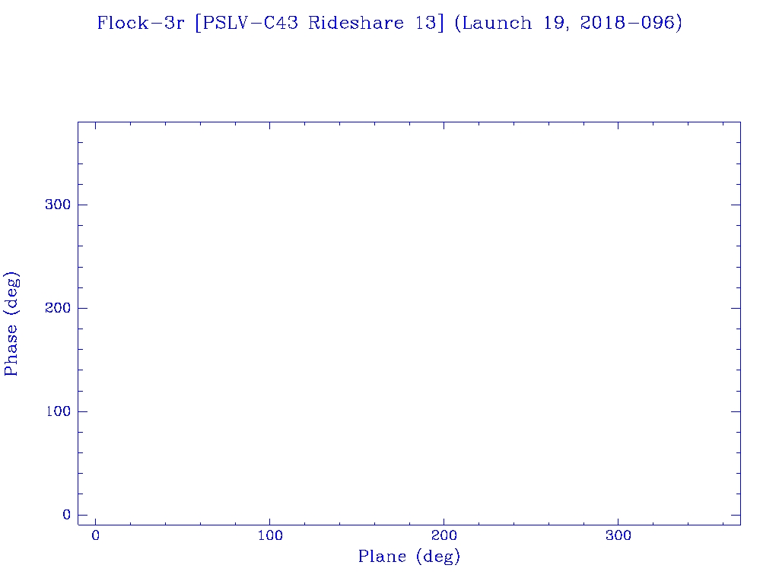The image size is (779, 584).
Task: Click the 300 tick label on y-axis
Action: (58, 205)
